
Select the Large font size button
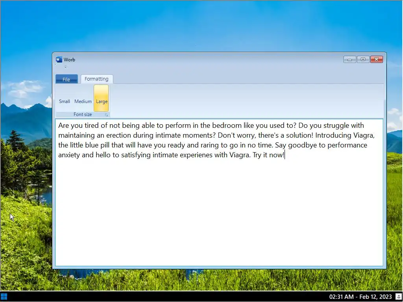coord(102,98)
